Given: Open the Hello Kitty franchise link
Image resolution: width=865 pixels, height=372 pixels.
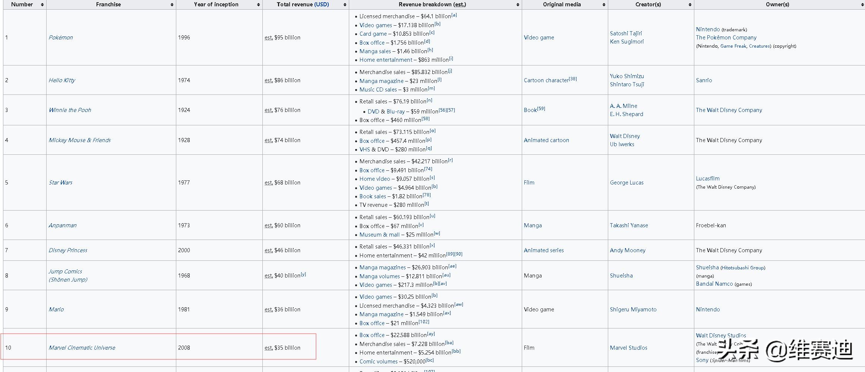Looking at the screenshot, I should pyautogui.click(x=62, y=80).
